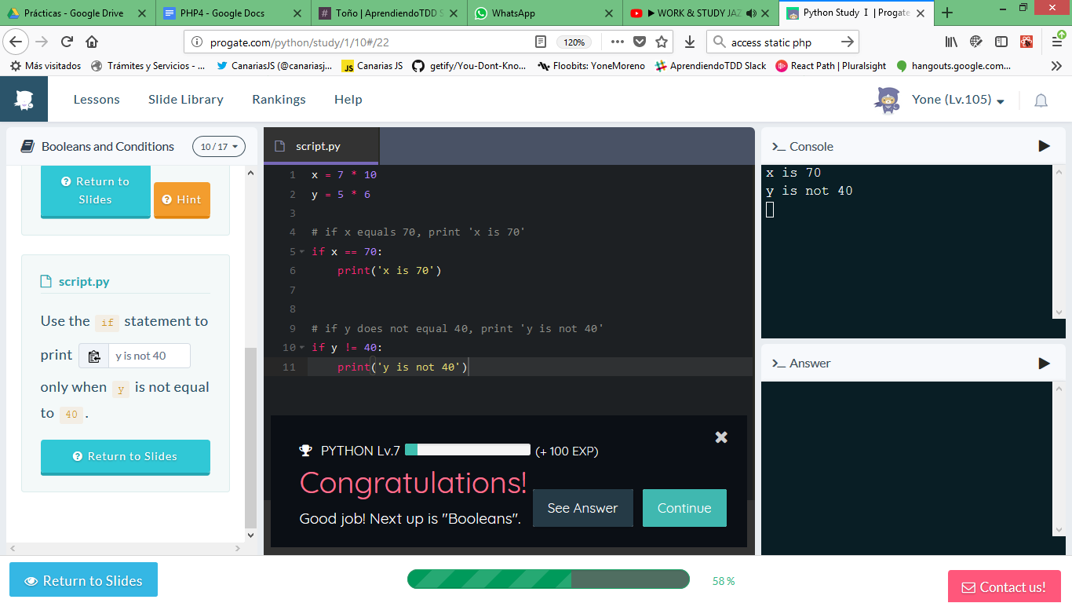This screenshot has height=603, width=1072.
Task: Run the Console panel play icon
Action: [x=1044, y=146]
